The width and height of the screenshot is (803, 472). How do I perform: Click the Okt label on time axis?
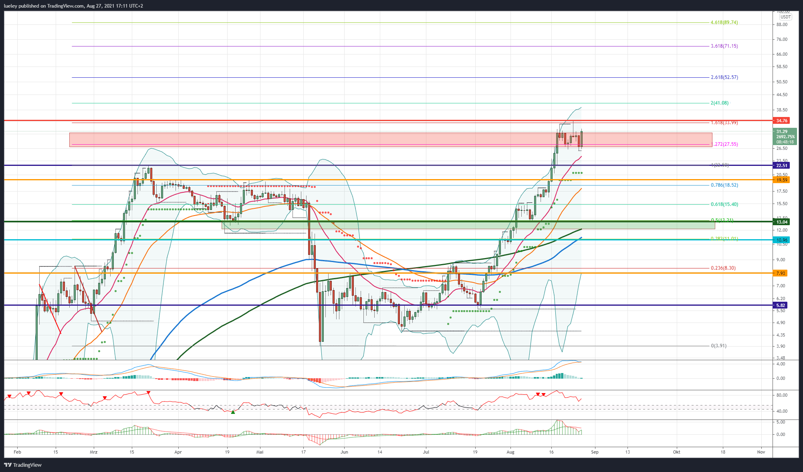pos(676,452)
